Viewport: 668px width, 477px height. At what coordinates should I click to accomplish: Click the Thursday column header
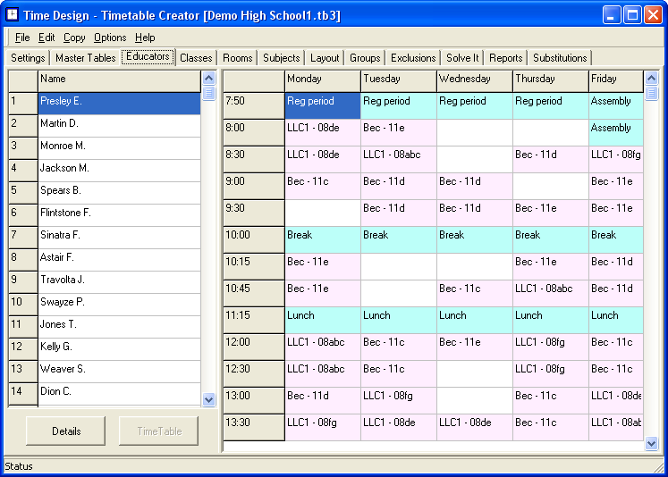[550, 79]
